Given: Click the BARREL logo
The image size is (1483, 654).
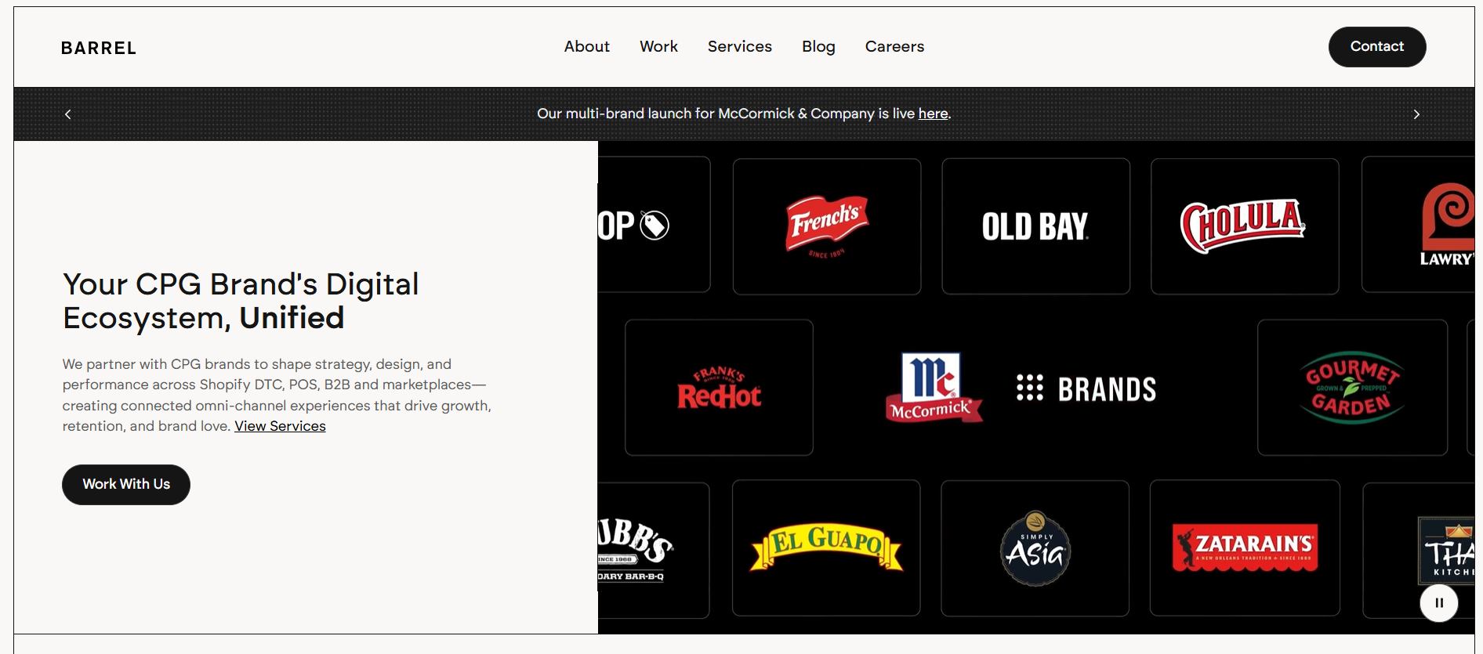Looking at the screenshot, I should pyautogui.click(x=99, y=48).
